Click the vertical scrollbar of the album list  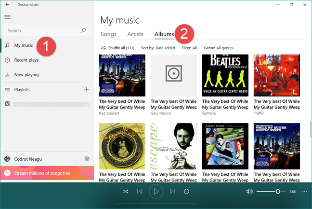(x=311, y=129)
